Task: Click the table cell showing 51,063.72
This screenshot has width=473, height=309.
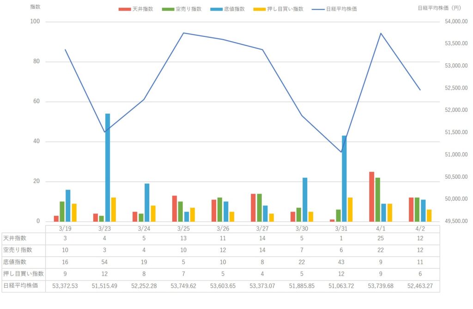Action: (341, 286)
